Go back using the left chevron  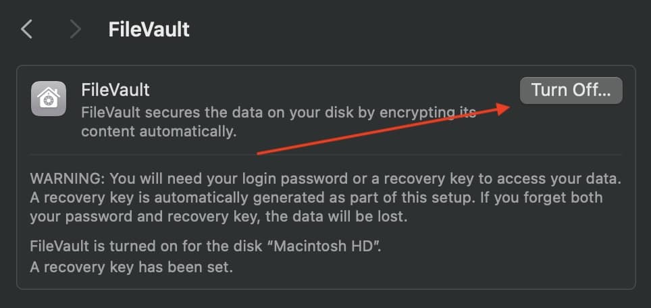coord(27,30)
